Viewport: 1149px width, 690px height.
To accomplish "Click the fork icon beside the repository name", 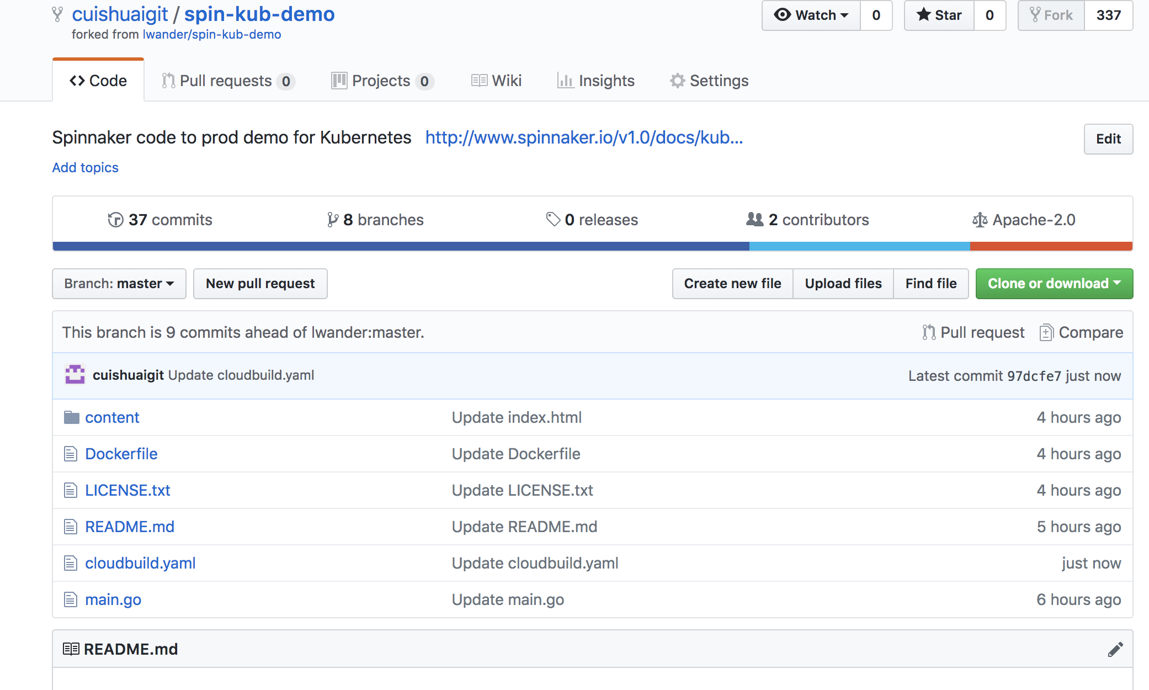I will [x=57, y=14].
